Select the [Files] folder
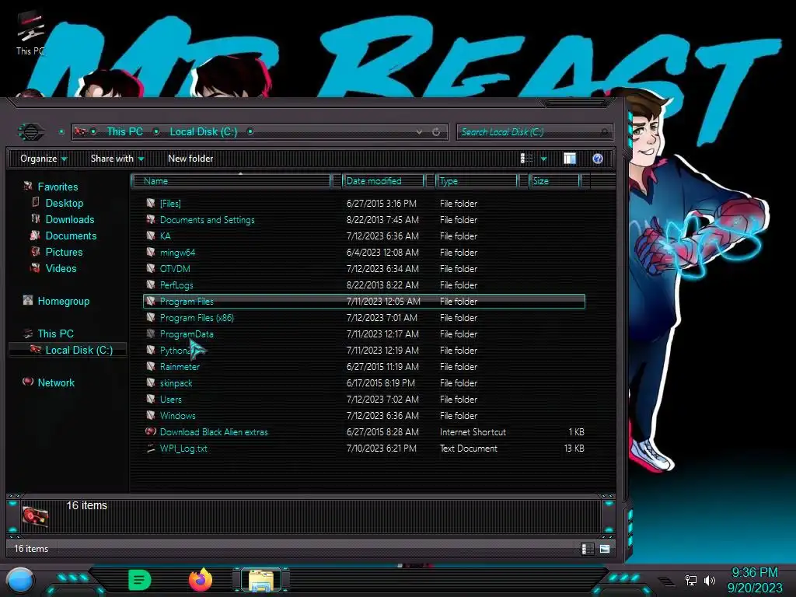 tap(170, 204)
